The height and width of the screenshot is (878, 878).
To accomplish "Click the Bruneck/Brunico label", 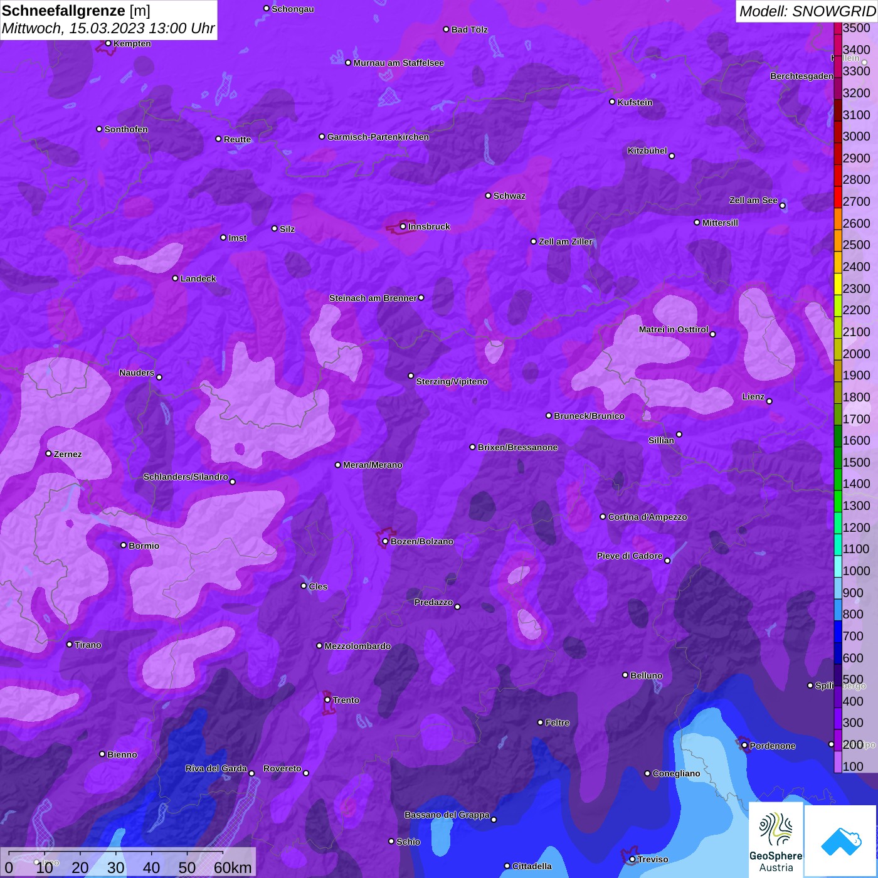I will [x=589, y=416].
